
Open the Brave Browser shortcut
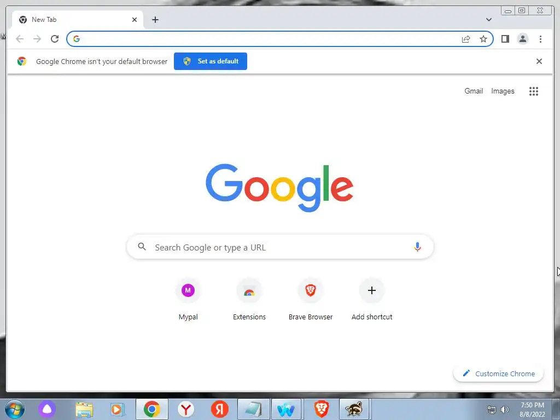pos(311,300)
